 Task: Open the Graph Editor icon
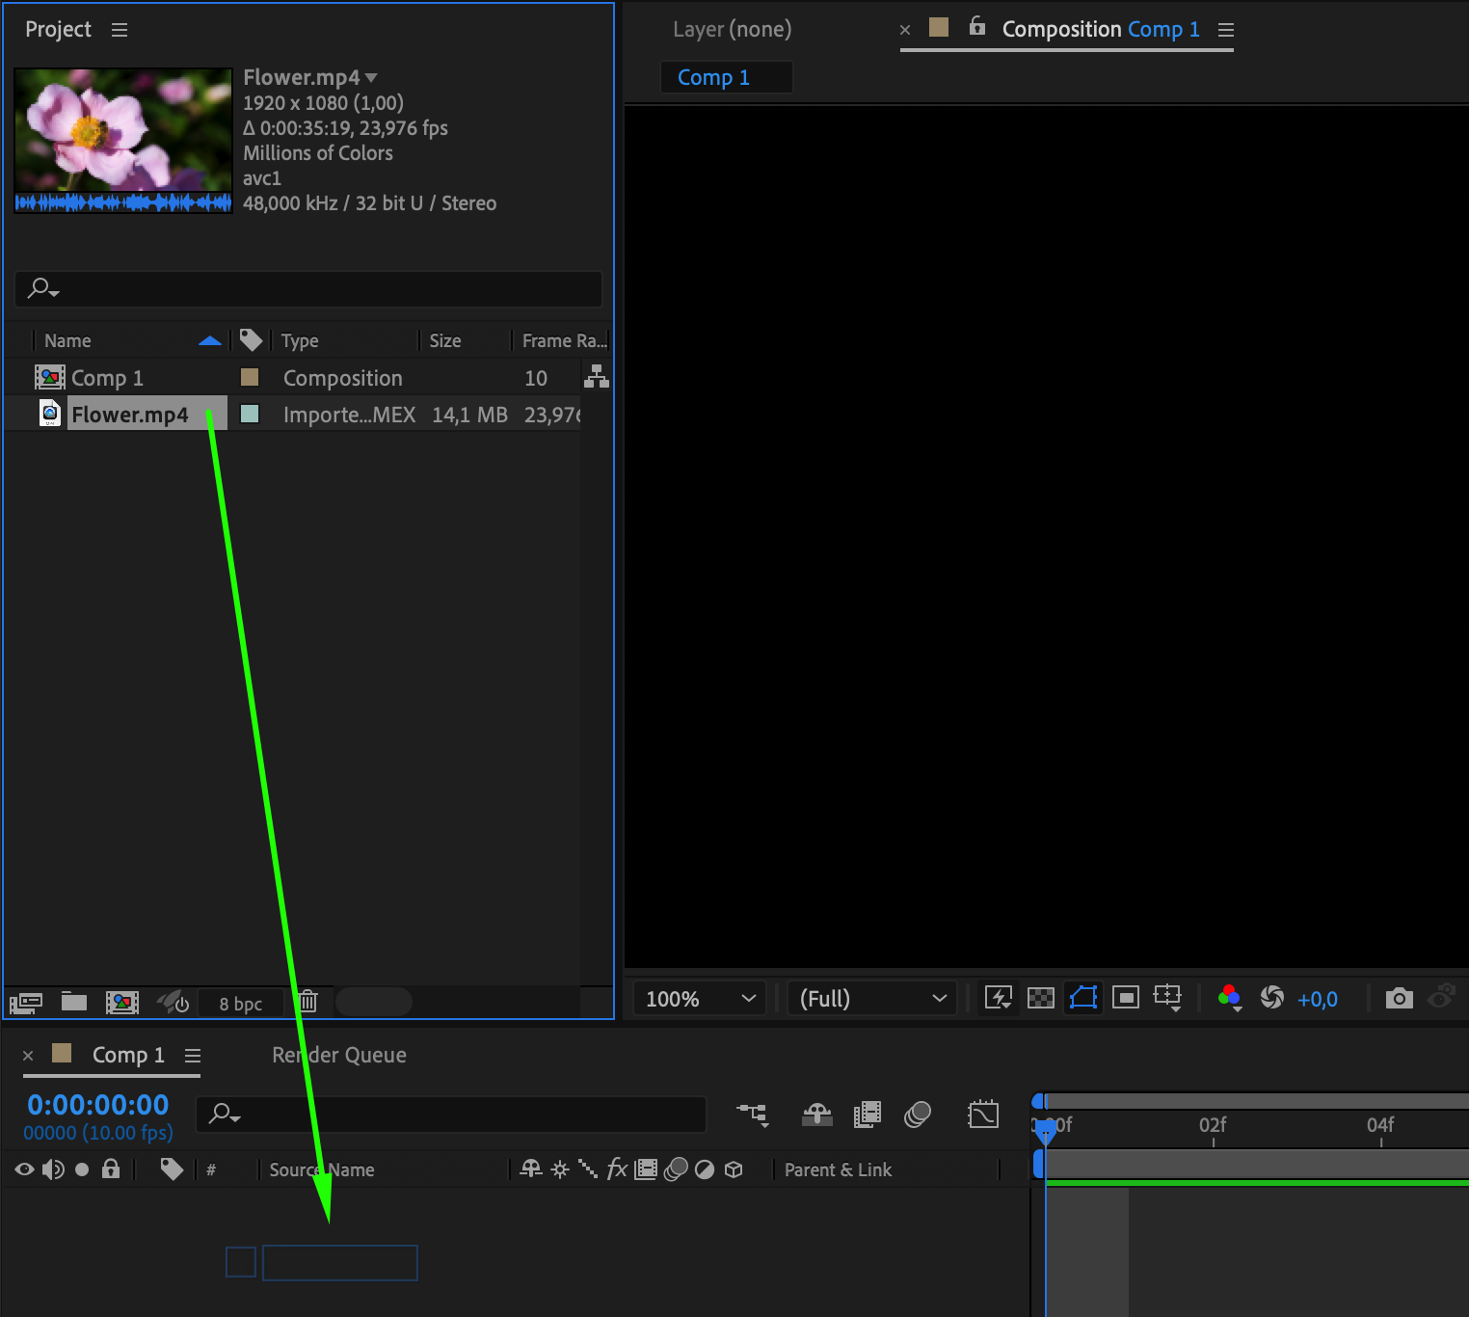point(983,1115)
